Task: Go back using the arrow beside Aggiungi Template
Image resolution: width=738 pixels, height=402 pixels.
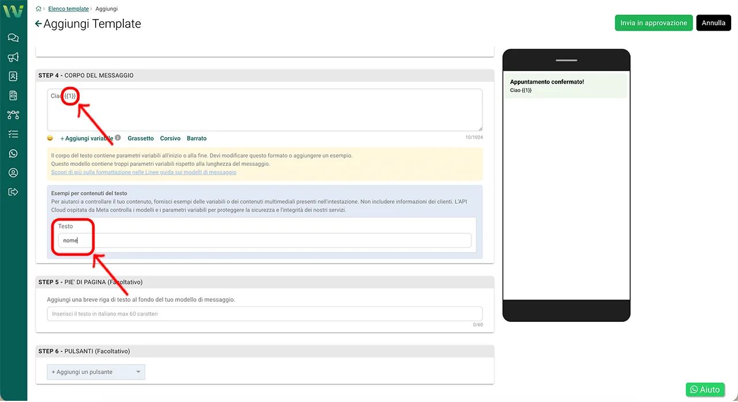Action: click(x=38, y=24)
